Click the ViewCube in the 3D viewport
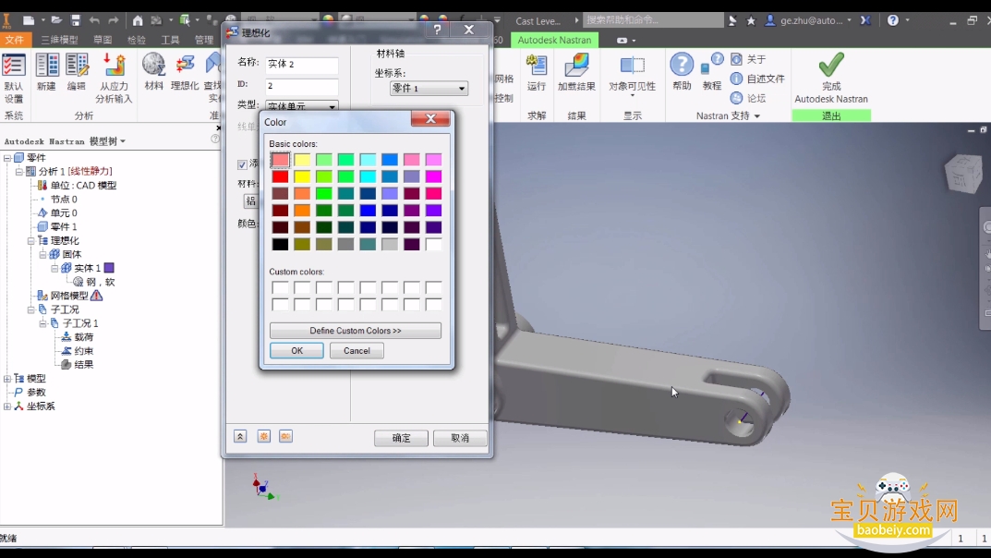The width and height of the screenshot is (991, 558). [x=963, y=173]
